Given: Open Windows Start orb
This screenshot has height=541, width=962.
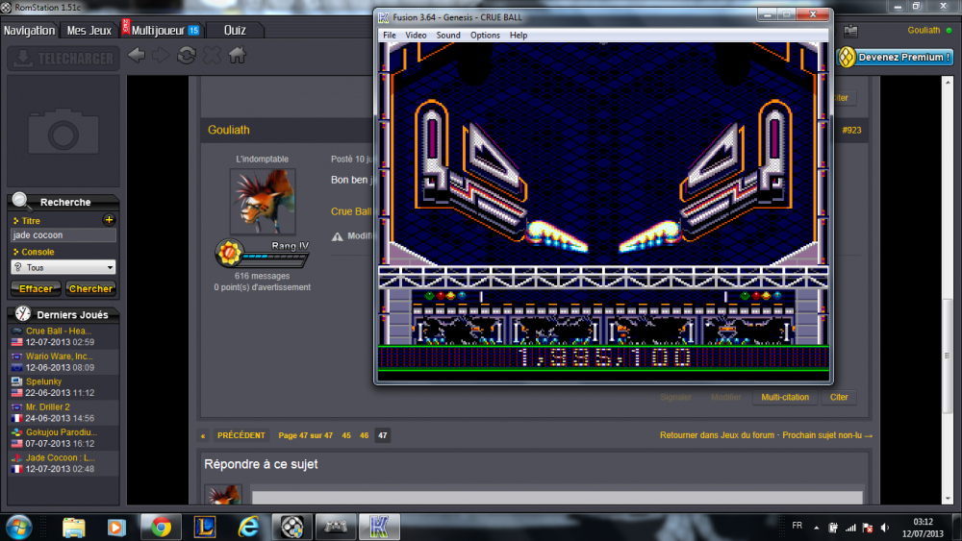Looking at the screenshot, I should coord(18,527).
